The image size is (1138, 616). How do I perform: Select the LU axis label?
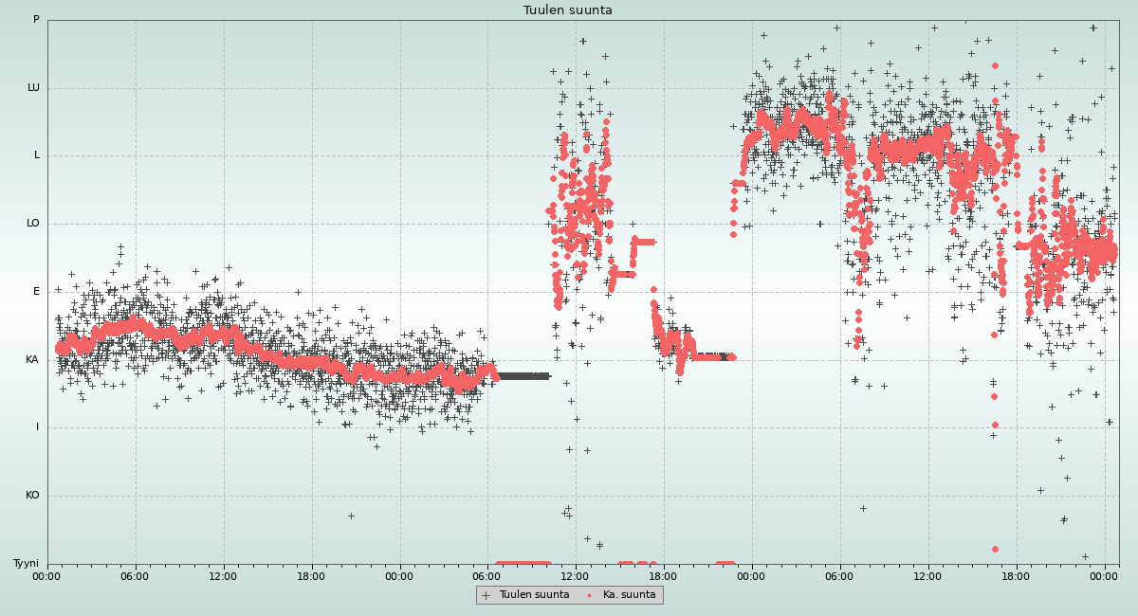(x=33, y=88)
